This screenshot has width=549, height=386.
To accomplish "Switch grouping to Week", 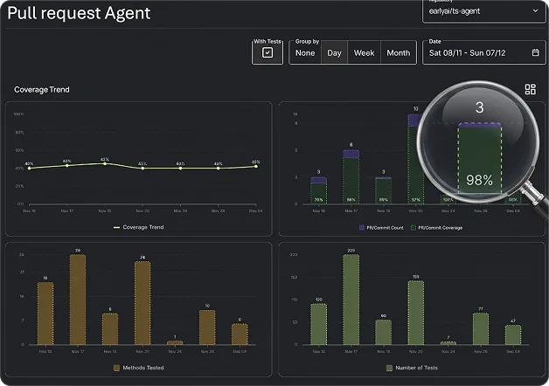I will tap(365, 52).
